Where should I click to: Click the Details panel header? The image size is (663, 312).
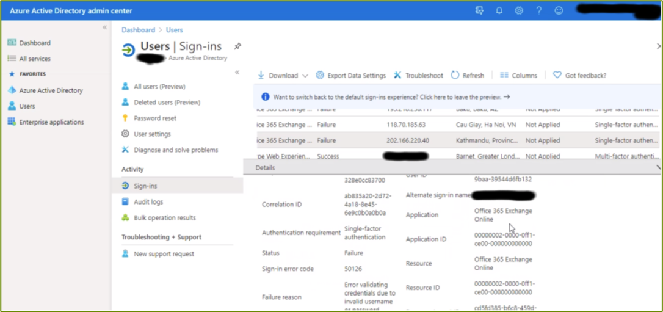pos(452,168)
